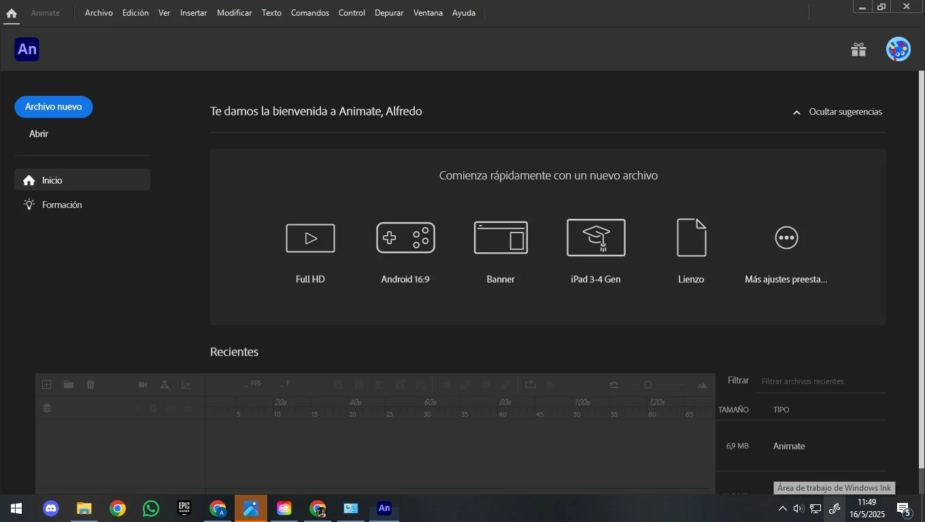Image resolution: width=925 pixels, height=522 pixels.
Task: Click the play arrow in timeline
Action: pos(551,385)
